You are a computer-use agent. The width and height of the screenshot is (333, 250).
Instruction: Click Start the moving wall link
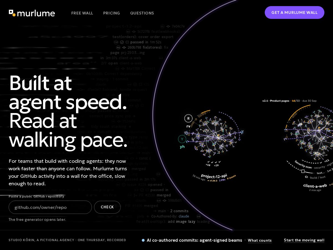304,240
